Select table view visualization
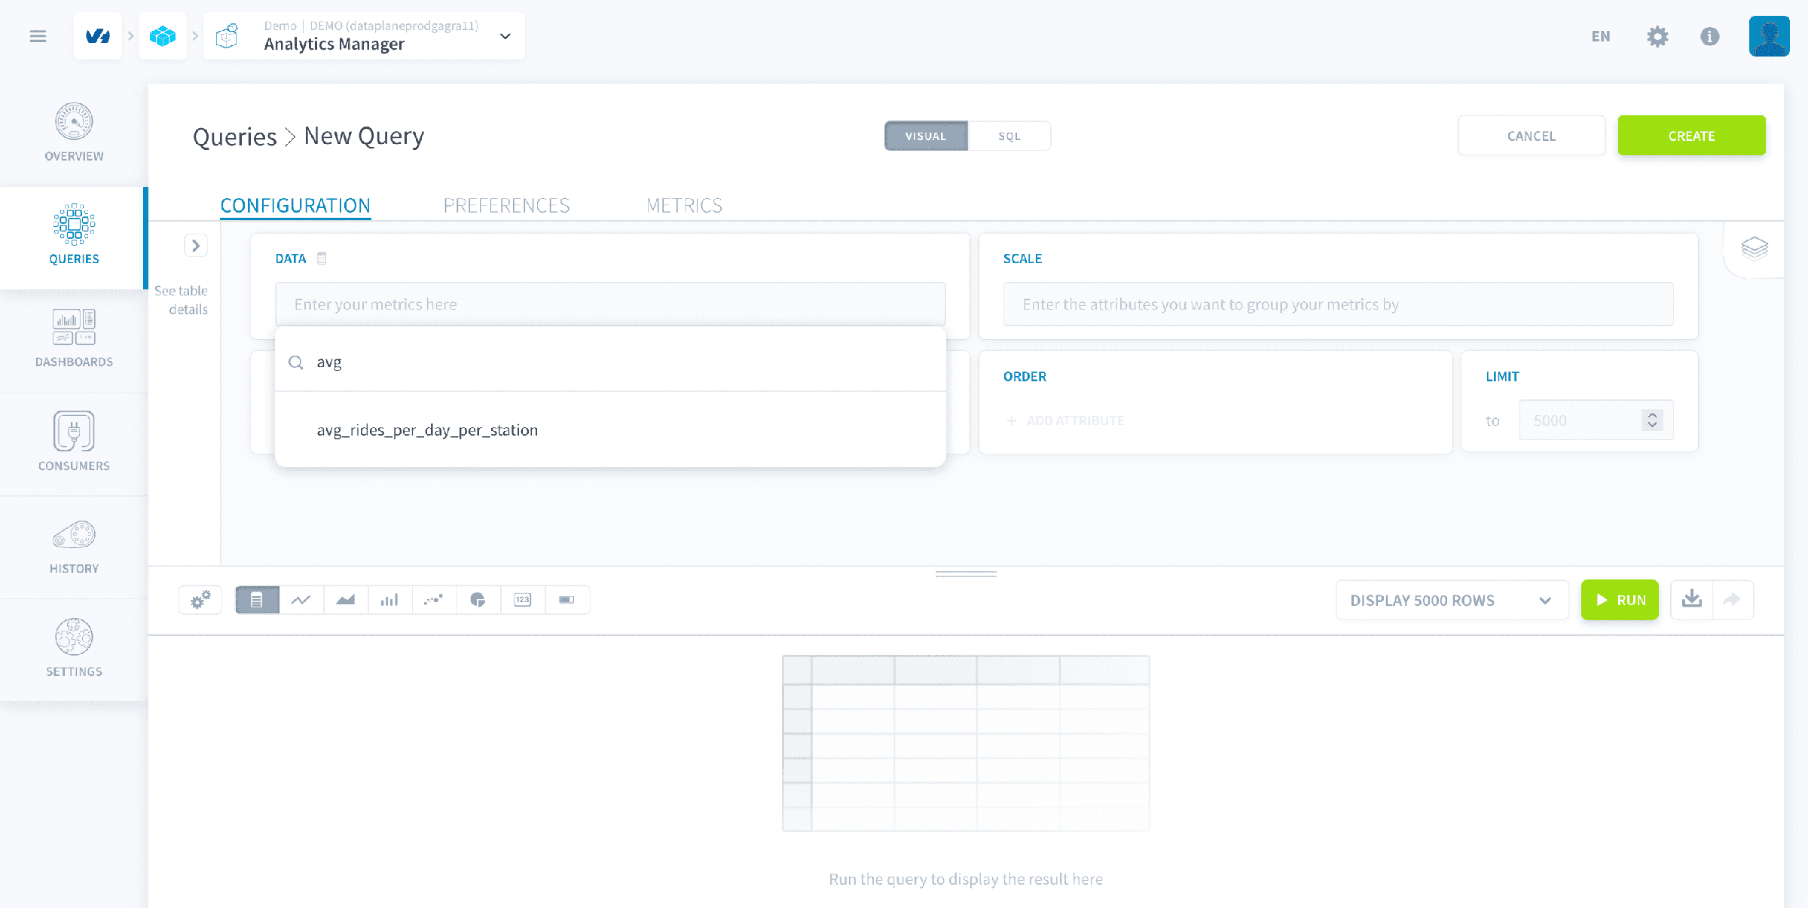The image size is (1808, 908). point(257,600)
